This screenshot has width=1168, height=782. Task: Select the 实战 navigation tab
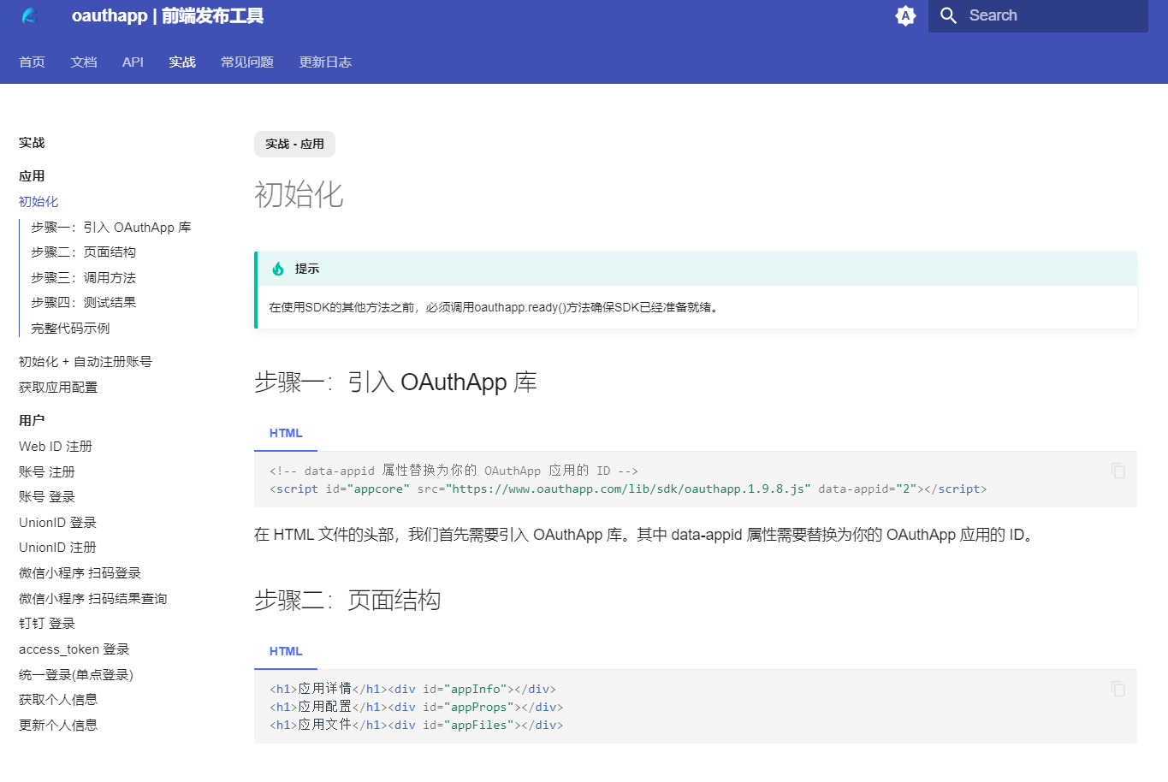(x=182, y=62)
